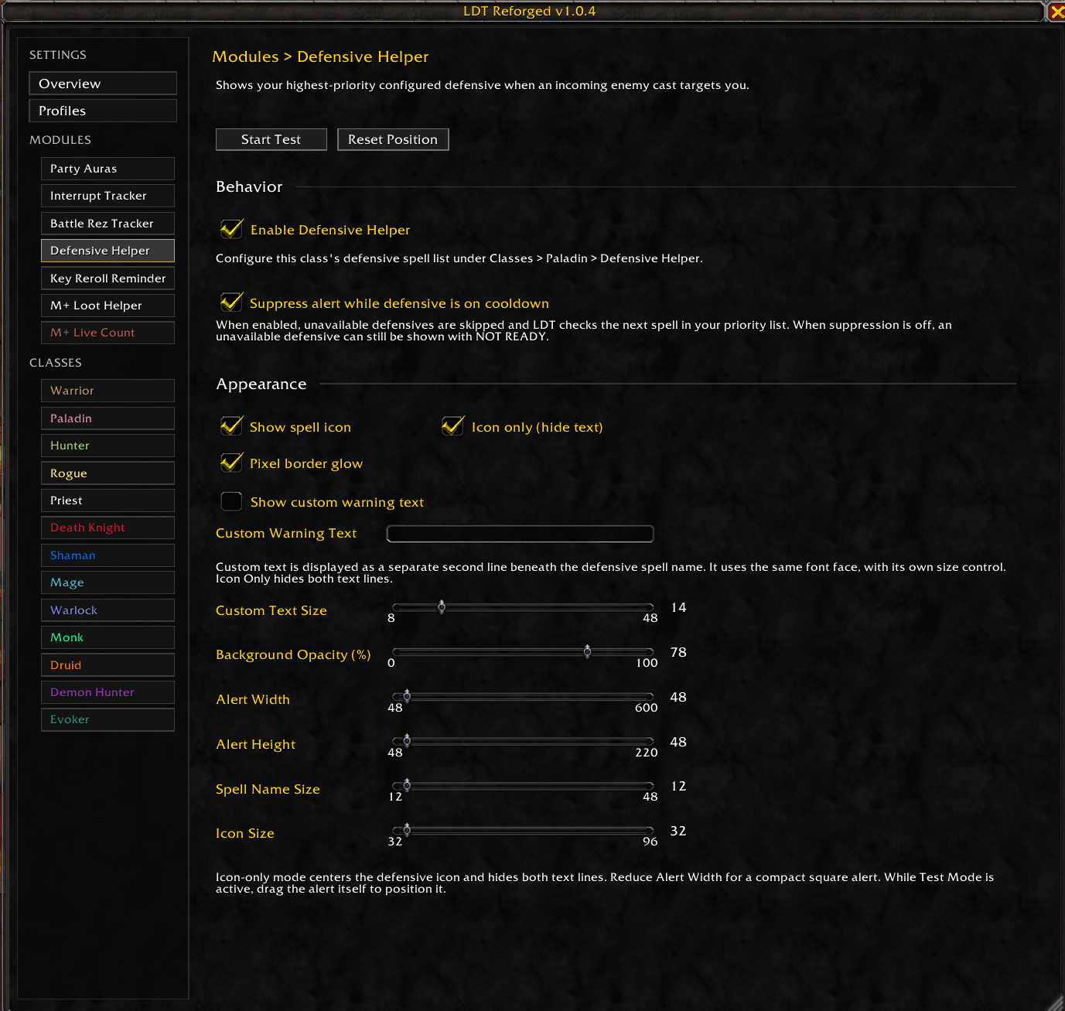Open the Profiles settings page
The width and height of the screenshot is (1065, 1011).
point(103,111)
